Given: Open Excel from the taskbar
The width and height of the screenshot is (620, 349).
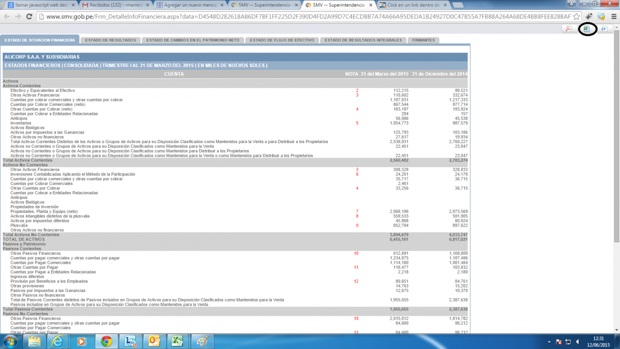Looking at the screenshot, I should point(177,342).
